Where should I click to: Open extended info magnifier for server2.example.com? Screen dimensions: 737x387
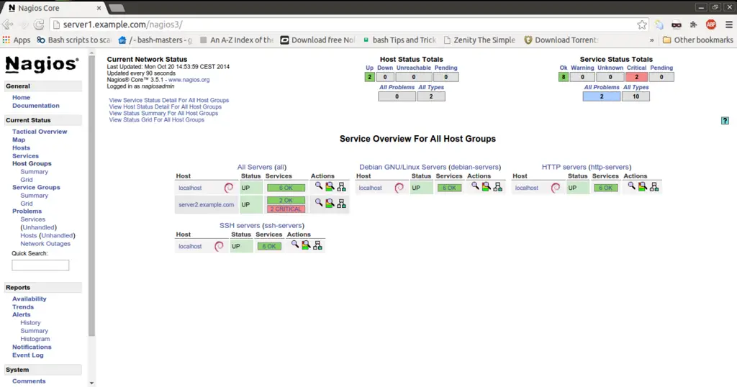(318, 202)
